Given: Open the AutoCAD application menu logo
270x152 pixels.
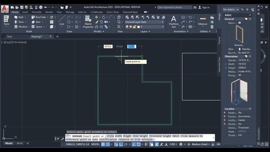Looking at the screenshot, I should (x=5, y=9).
